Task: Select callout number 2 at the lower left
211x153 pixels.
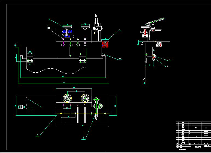Action: tap(37, 135)
